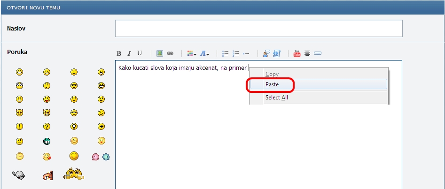Click the center align text icon

pyautogui.click(x=307, y=53)
